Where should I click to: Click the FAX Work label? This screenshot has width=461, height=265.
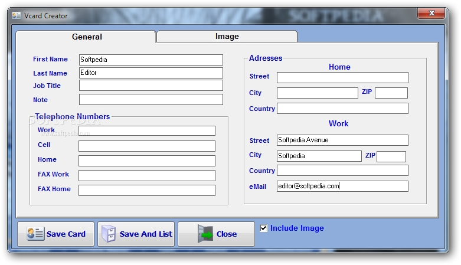[x=53, y=174]
